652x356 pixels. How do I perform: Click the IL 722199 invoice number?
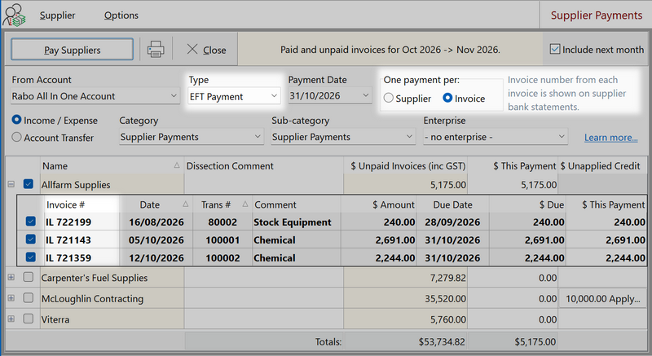tap(68, 222)
